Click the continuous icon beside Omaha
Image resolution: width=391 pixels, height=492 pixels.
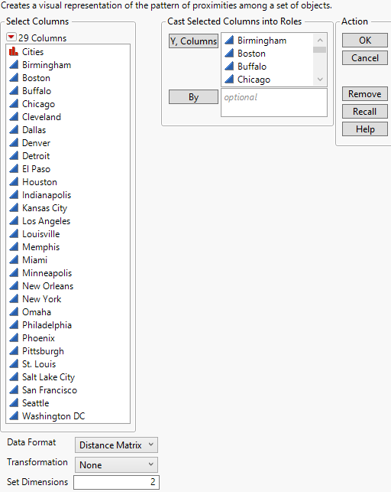(14, 312)
